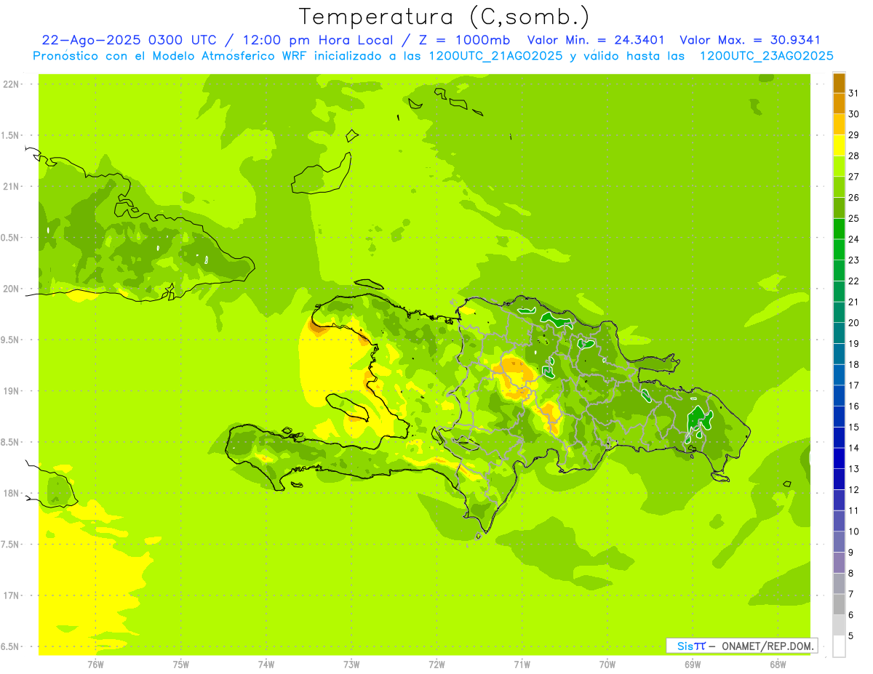The image size is (873, 674).
Task: Click the legend value 31
Action: [854, 93]
